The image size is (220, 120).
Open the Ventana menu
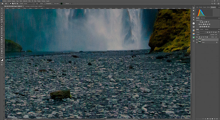[x=43, y=1]
